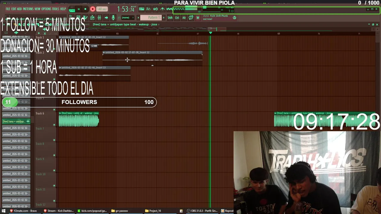This screenshot has height=214, width=381.
Task: Mute Track 9 via green dot
Action: coord(54,170)
